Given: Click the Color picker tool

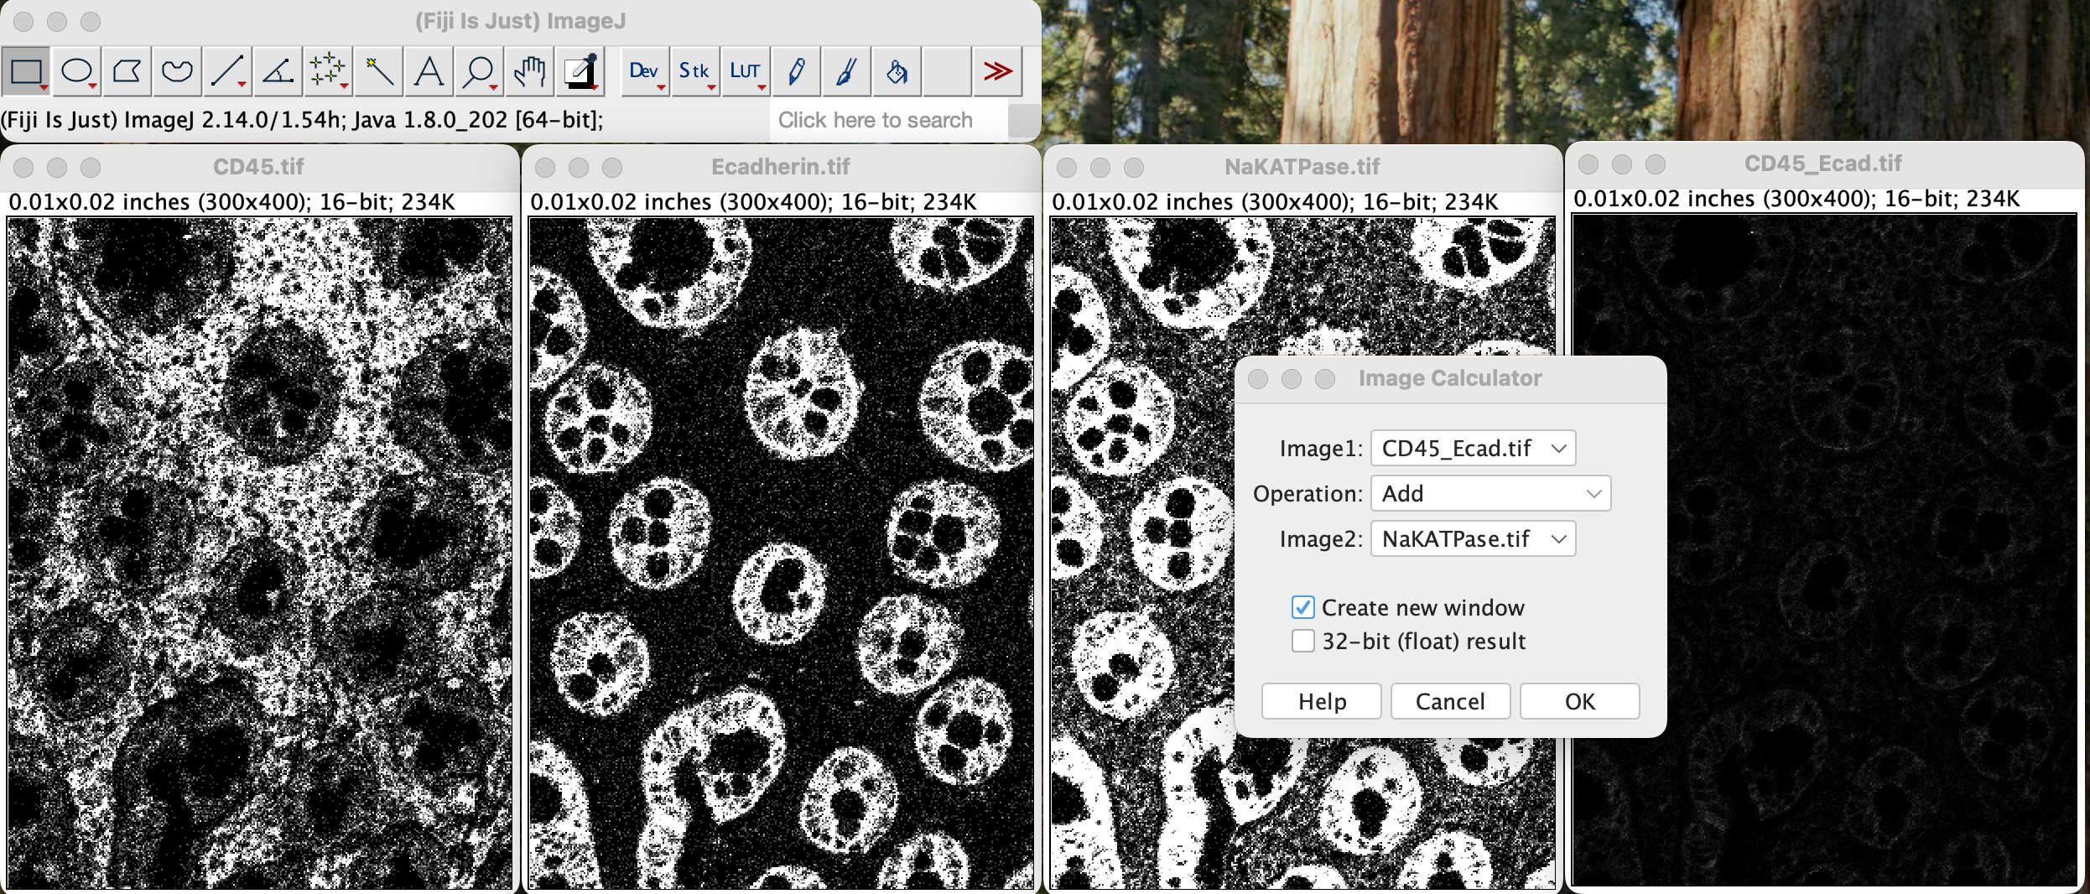Looking at the screenshot, I should (580, 71).
